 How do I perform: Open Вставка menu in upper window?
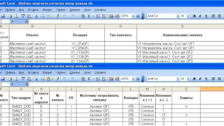33,10
